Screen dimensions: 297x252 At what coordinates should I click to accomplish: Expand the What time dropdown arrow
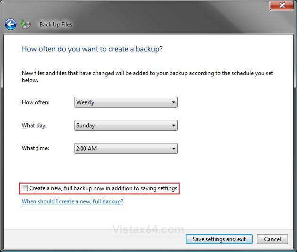tap(173, 149)
